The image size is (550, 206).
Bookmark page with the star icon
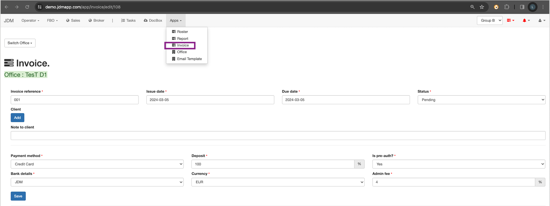pos(482,7)
